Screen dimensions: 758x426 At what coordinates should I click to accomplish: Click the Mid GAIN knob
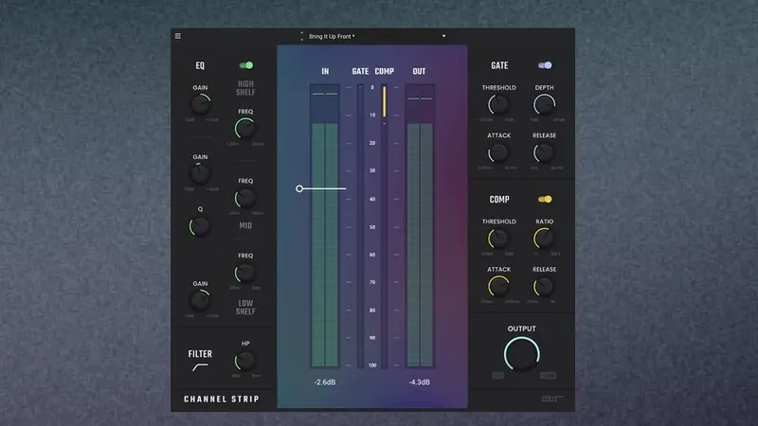[x=200, y=173]
